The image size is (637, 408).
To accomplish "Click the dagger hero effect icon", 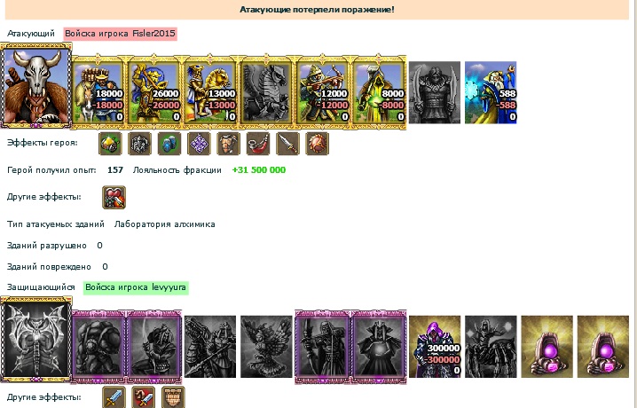I will point(287,144).
